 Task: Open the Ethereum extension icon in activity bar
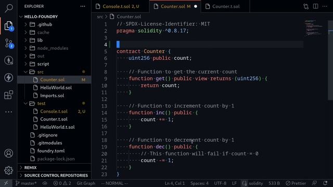point(9,60)
